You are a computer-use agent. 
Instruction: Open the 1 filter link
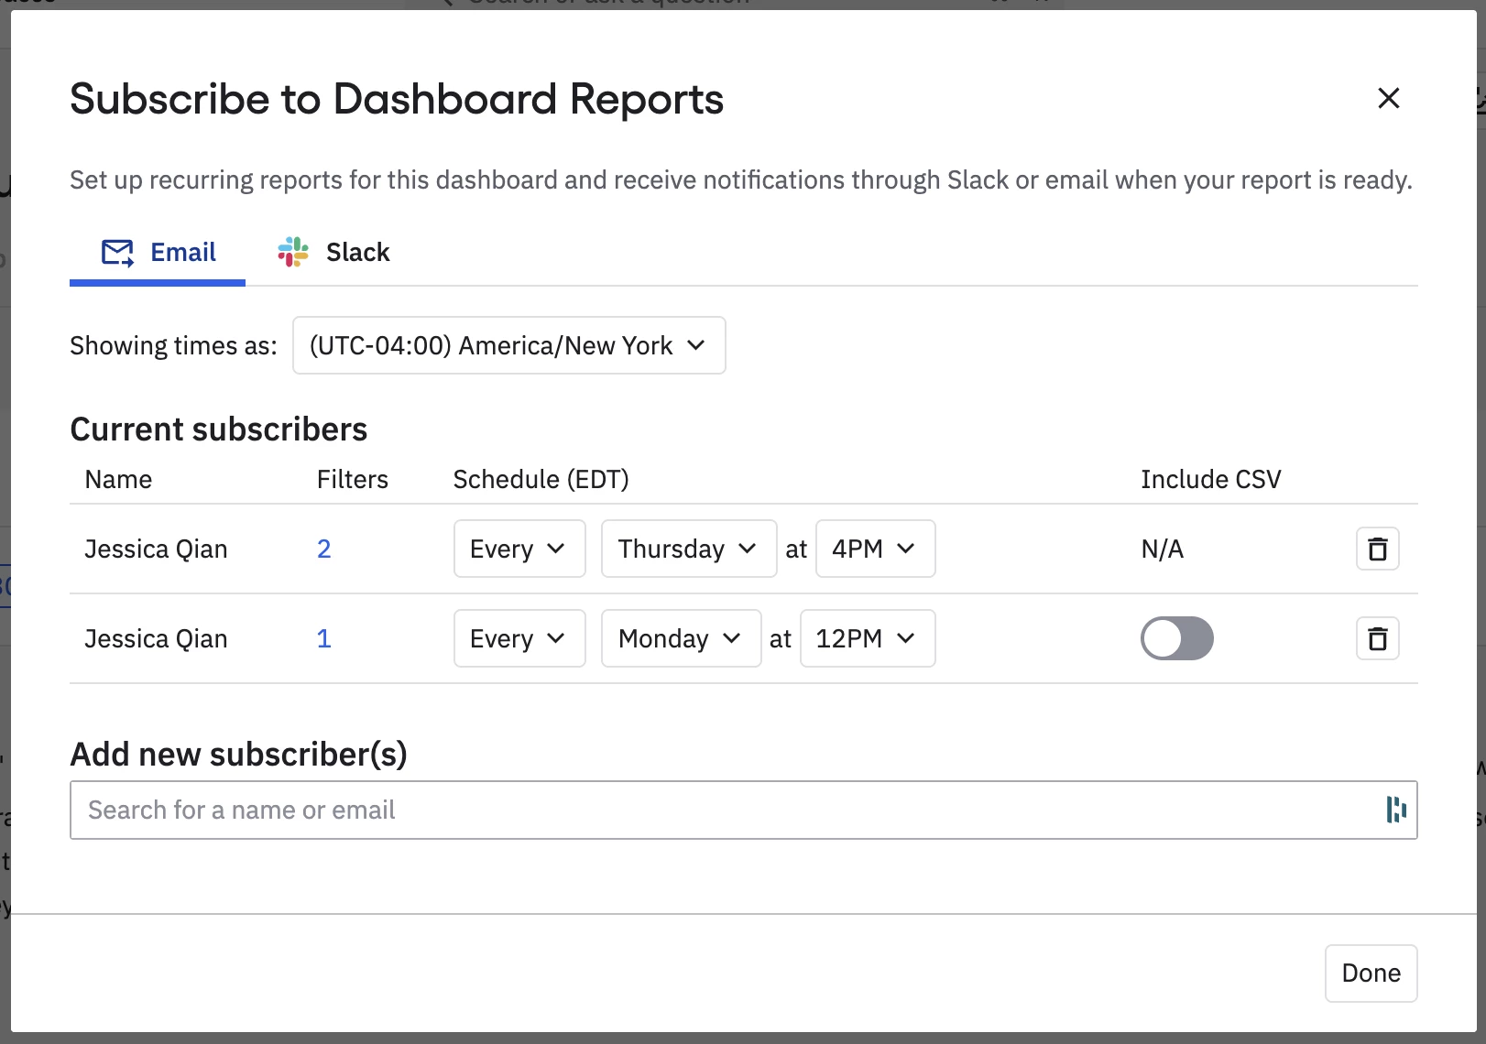pos(323,638)
